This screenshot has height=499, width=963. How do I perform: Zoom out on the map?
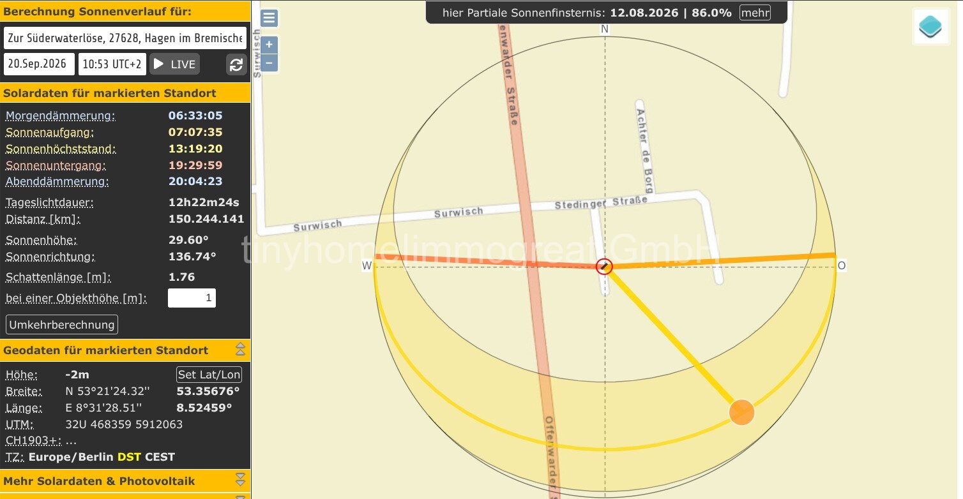point(269,63)
